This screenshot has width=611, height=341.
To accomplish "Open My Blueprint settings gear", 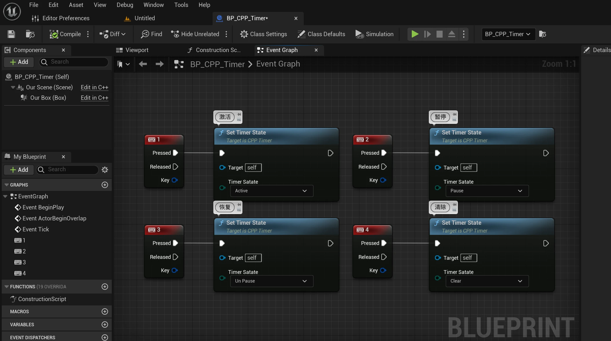I will [x=105, y=170].
